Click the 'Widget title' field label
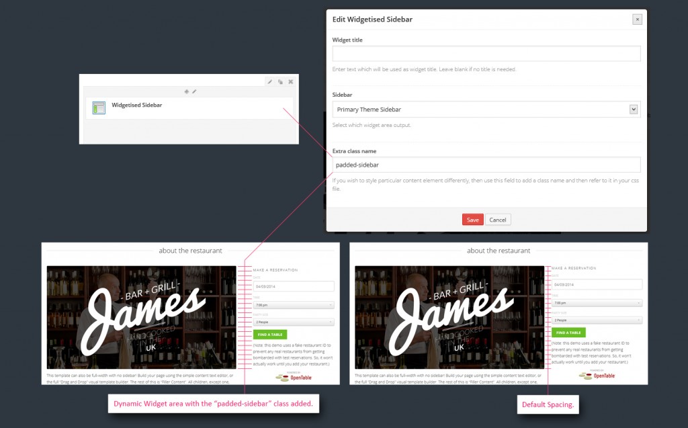 pos(347,40)
